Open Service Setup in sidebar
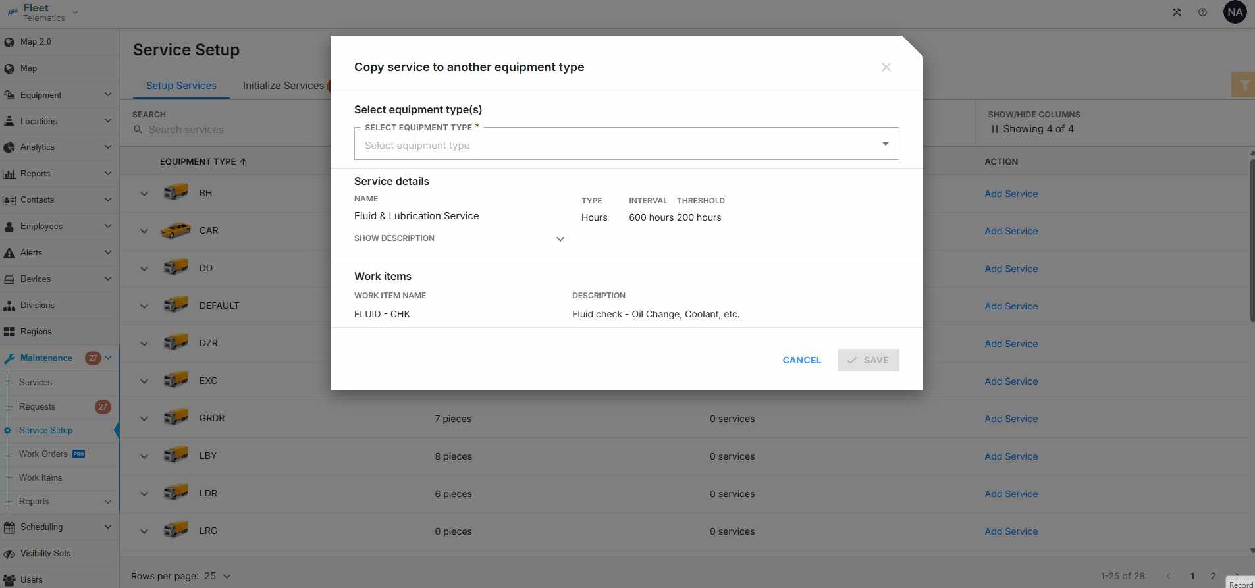Viewport: 1255px width, 588px height. 46,431
